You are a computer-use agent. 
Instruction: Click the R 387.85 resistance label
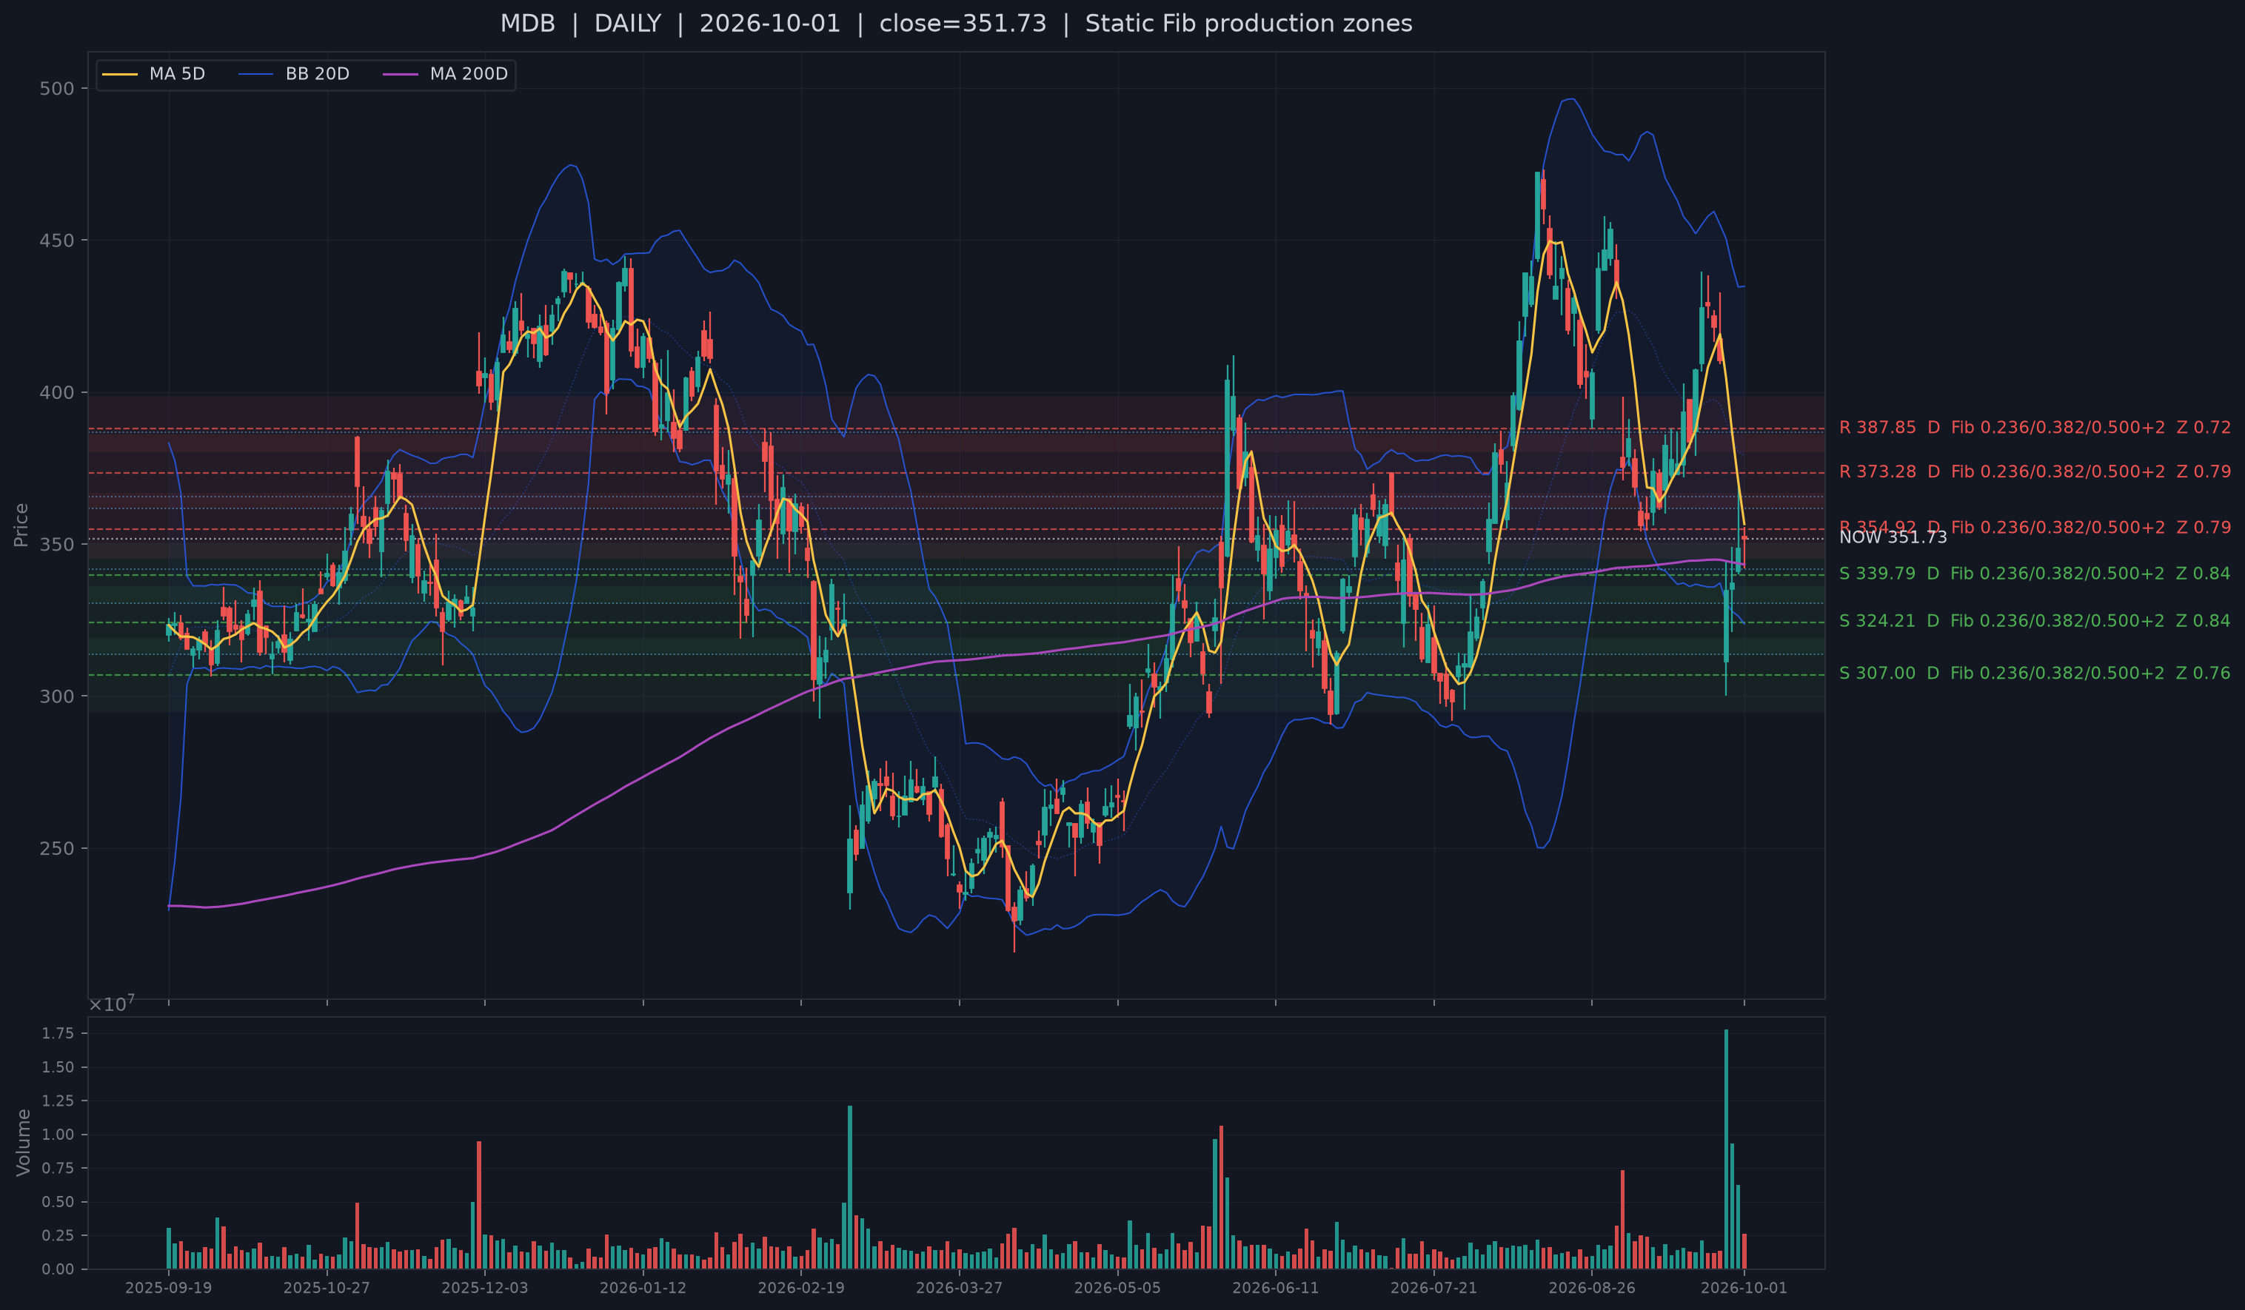(x=2035, y=428)
